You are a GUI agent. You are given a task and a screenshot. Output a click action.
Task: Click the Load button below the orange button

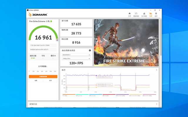[36, 80]
